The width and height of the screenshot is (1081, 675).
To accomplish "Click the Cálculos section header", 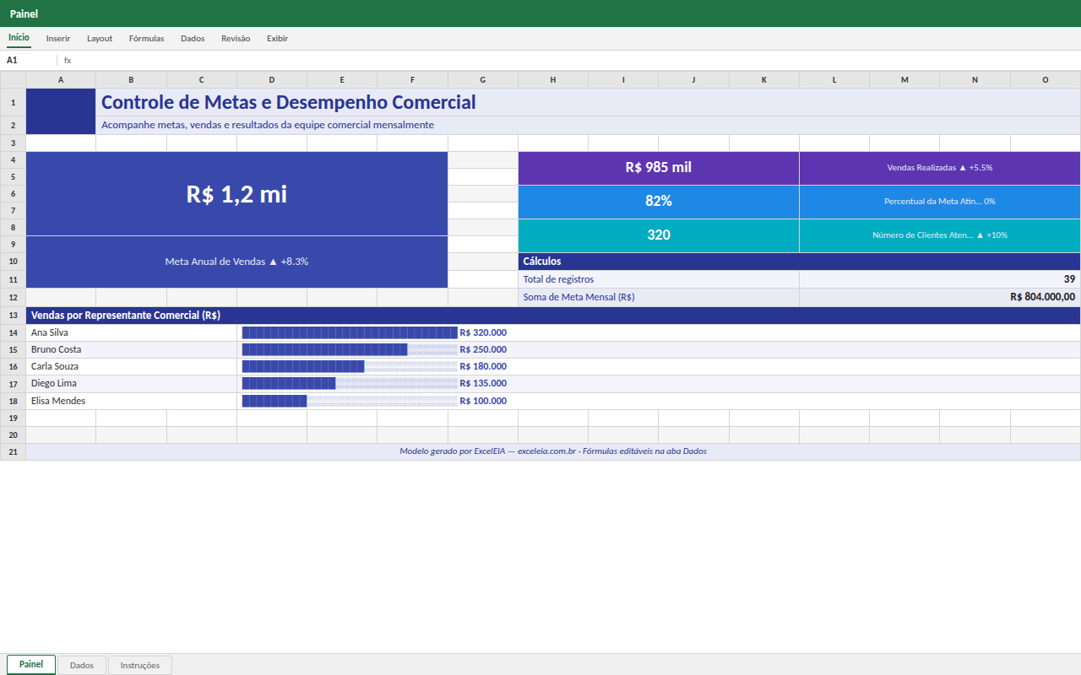I will (799, 262).
